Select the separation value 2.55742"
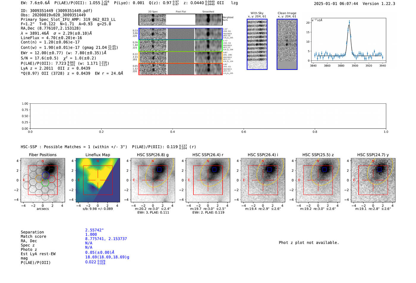The image size is (416, 283). (94, 230)
